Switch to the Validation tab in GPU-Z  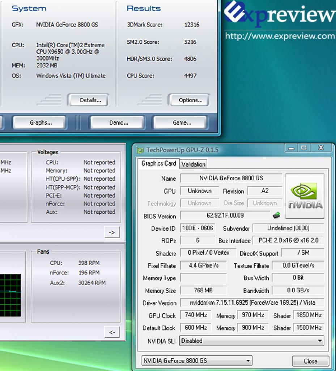point(193,164)
